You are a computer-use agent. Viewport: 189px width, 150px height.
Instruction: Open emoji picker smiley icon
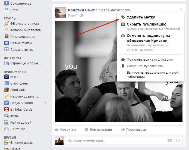(178, 140)
